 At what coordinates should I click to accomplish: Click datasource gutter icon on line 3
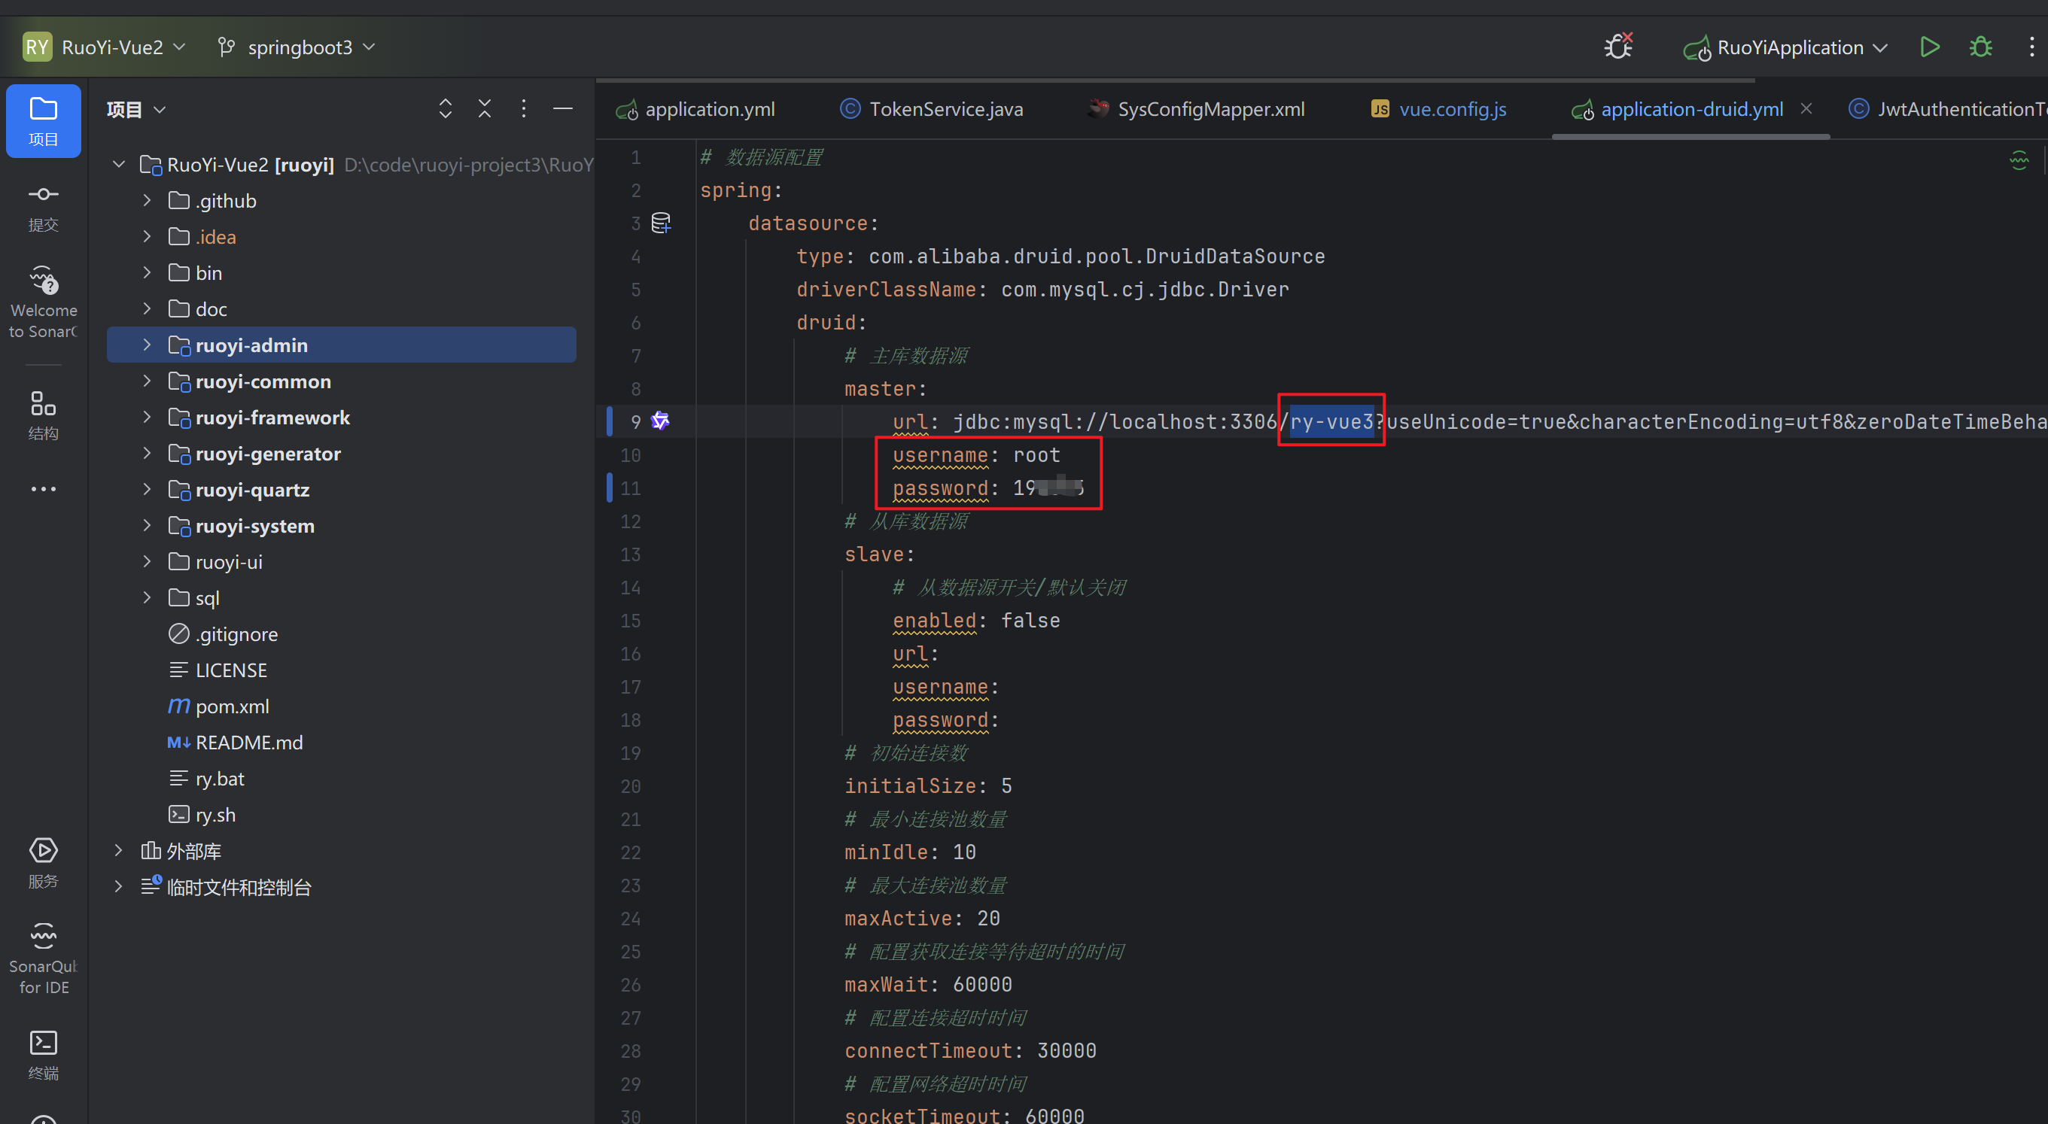pos(661,223)
